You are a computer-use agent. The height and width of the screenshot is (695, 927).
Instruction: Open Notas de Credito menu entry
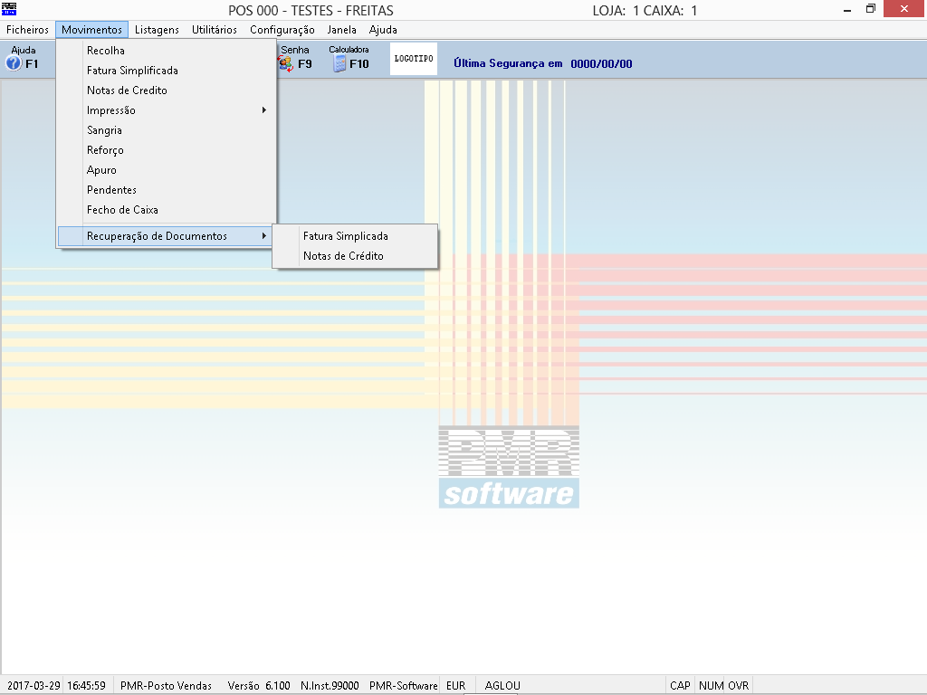pyautogui.click(x=127, y=90)
